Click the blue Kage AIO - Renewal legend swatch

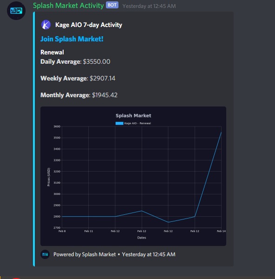point(119,123)
